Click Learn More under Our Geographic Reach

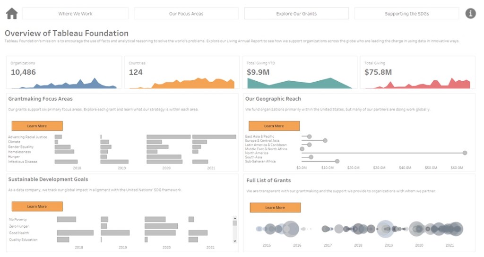point(274,126)
